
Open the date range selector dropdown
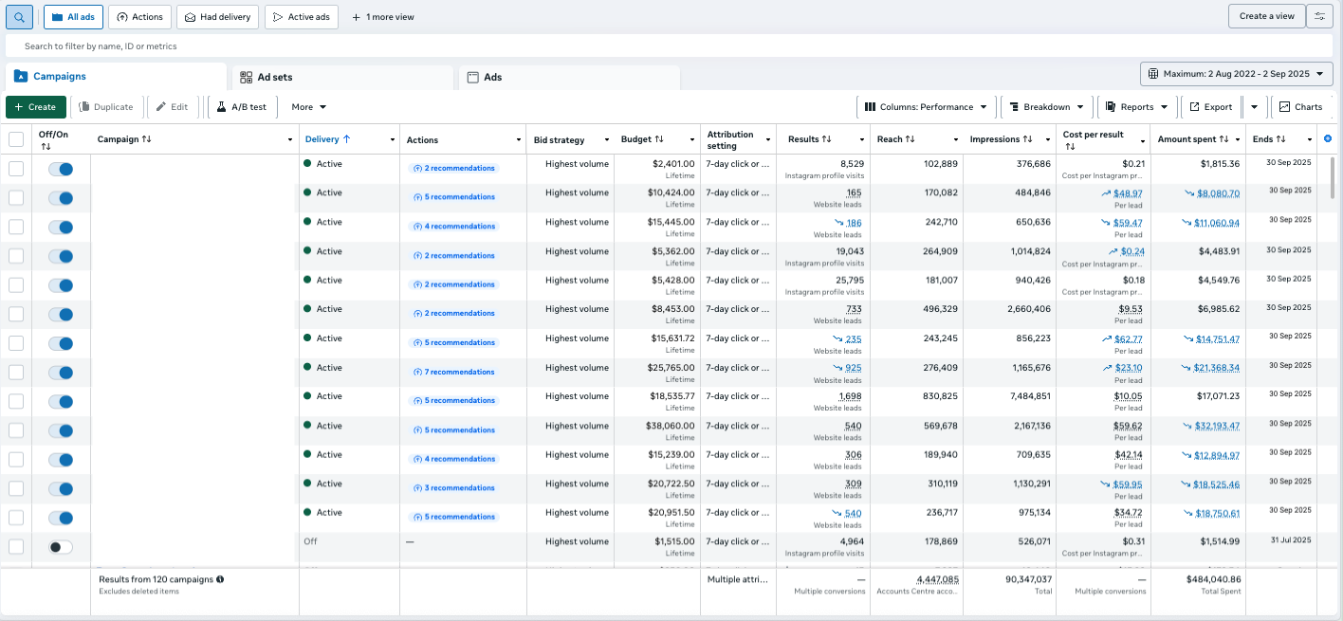pyautogui.click(x=1236, y=74)
